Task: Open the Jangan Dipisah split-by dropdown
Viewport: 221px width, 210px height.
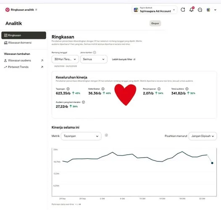Action: pos(203,136)
